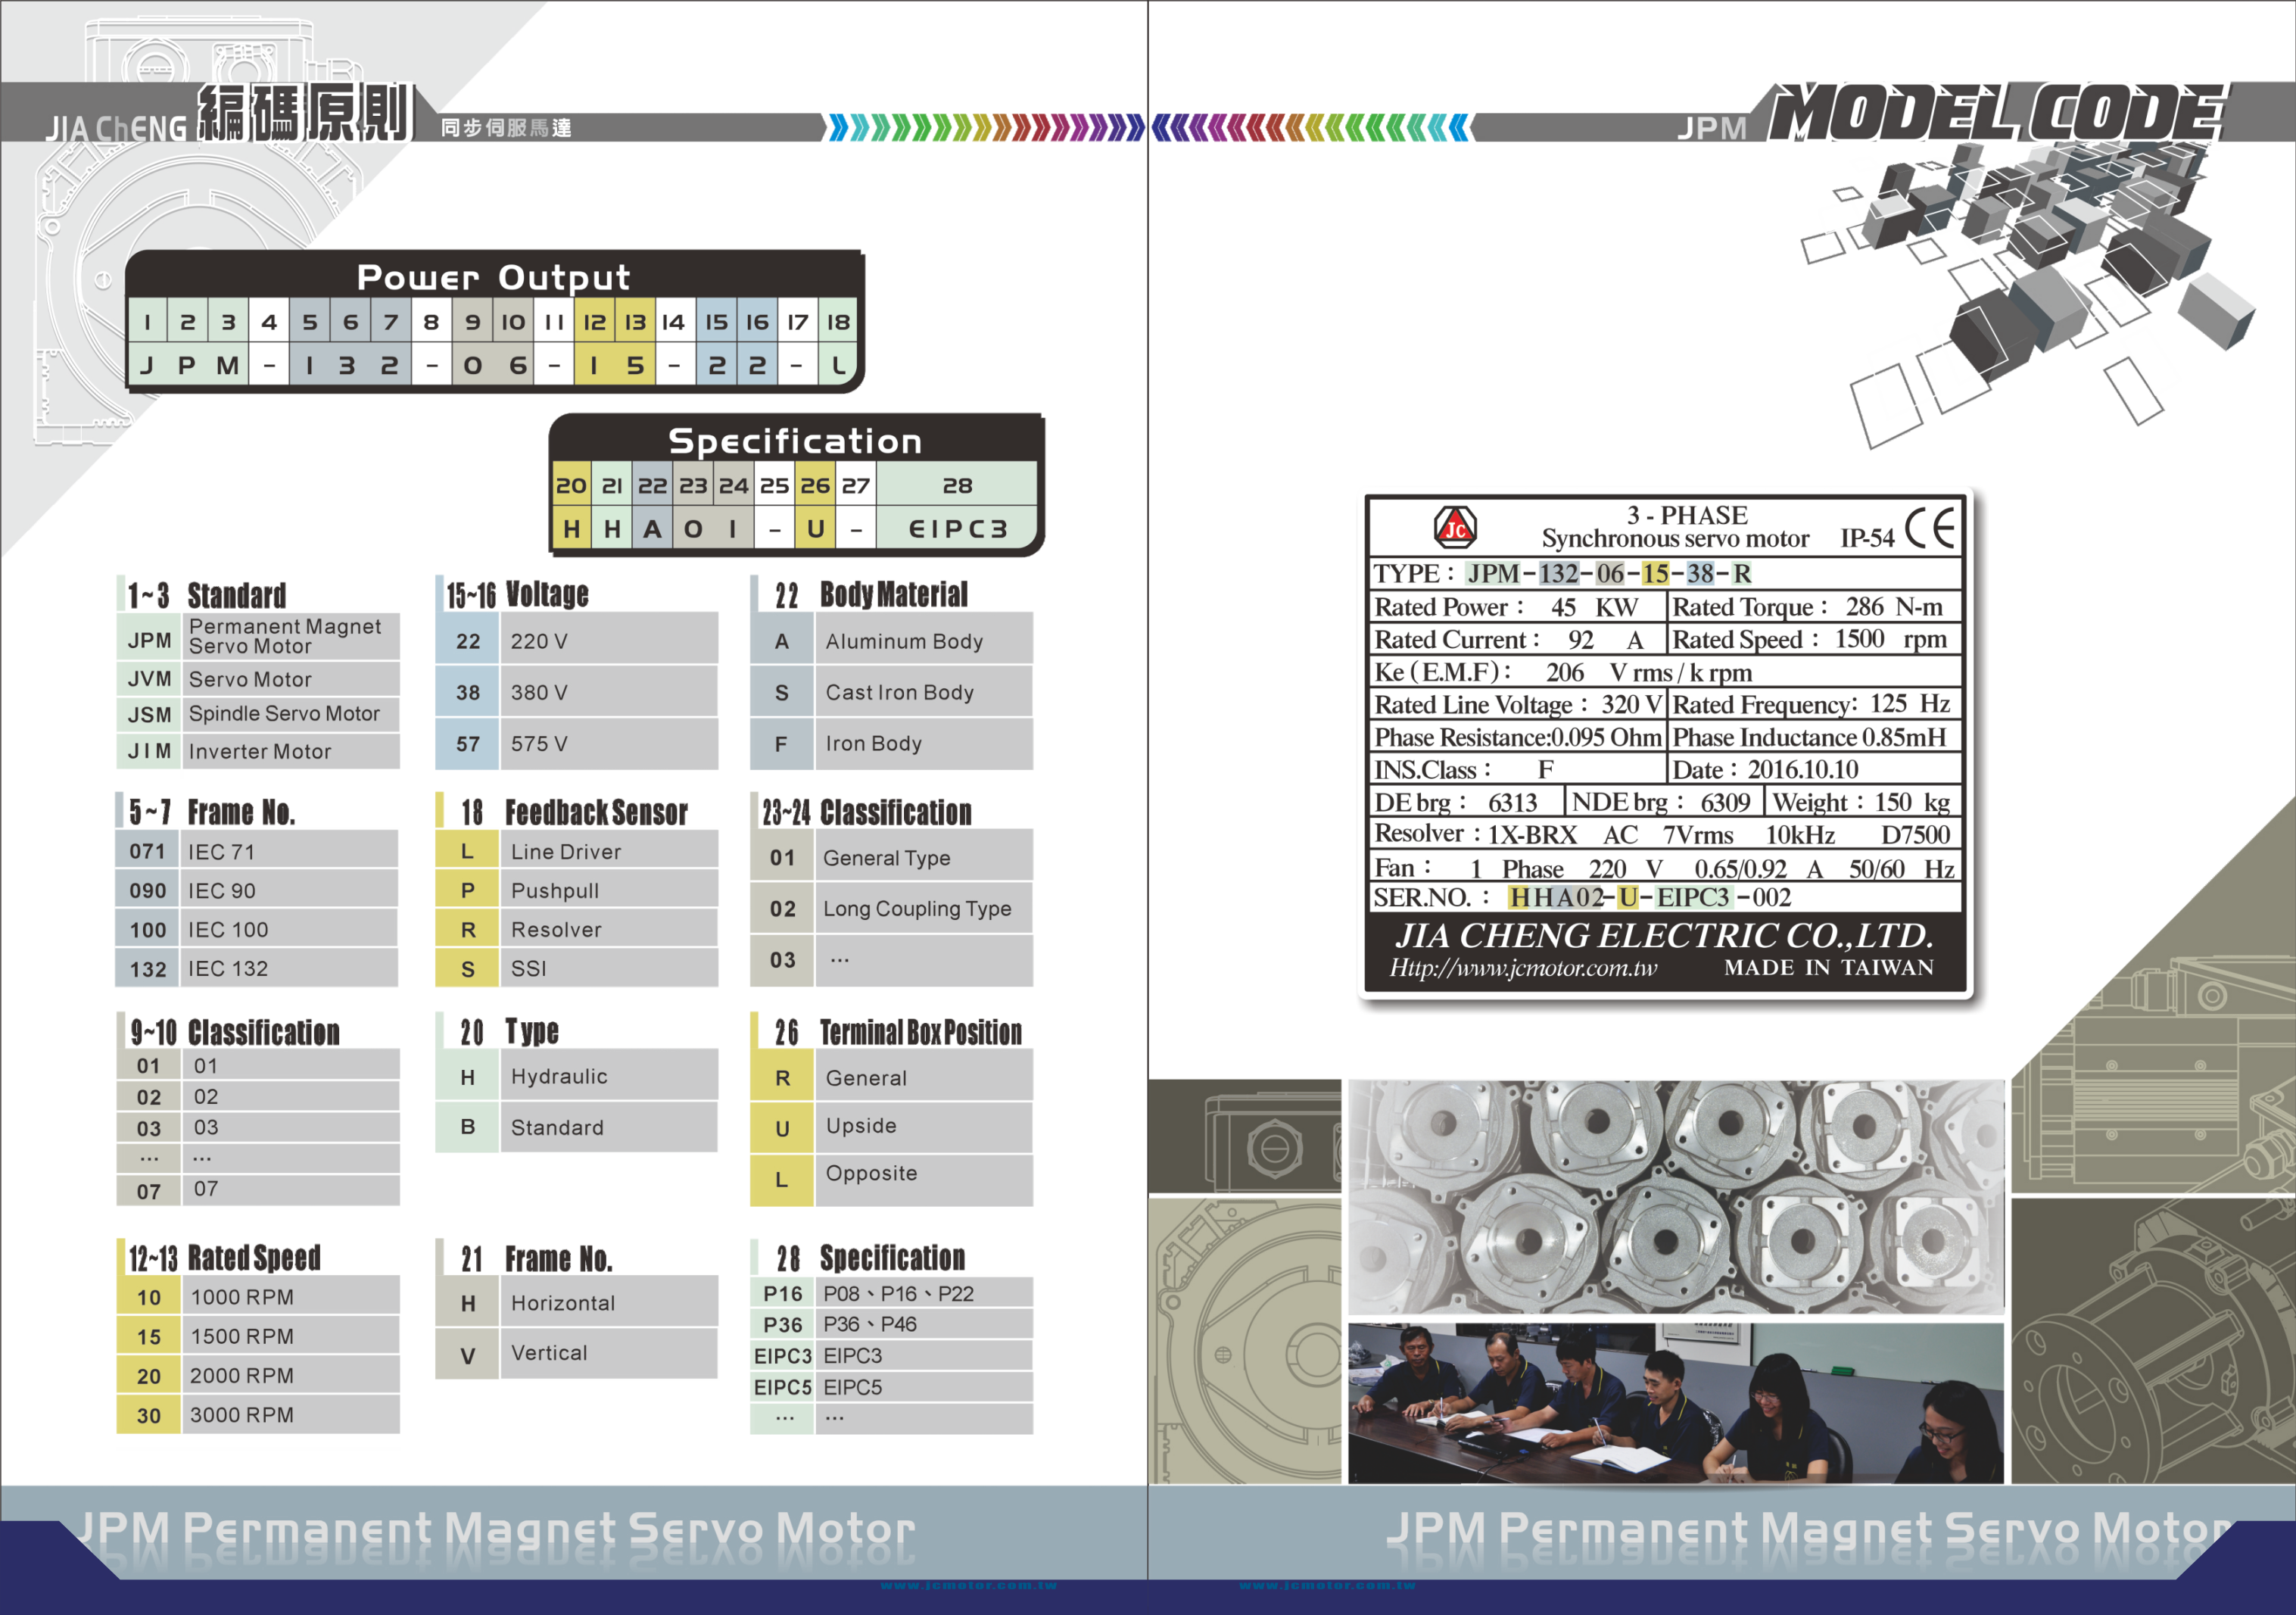
Task: Open the Http://www.jcmotor.com.tw link on nameplate
Action: [x=1522, y=968]
